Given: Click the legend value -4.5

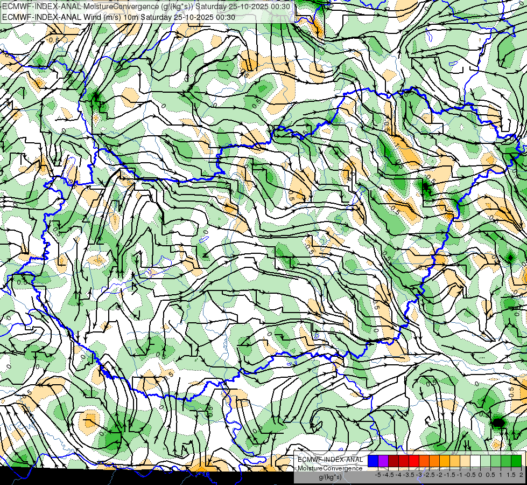Looking at the screenshot, I should pyautogui.click(x=388, y=475).
